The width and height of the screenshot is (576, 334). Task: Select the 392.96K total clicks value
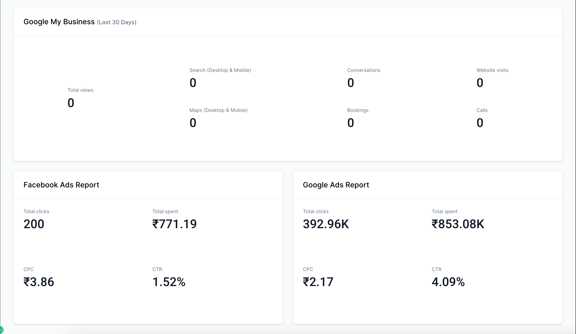[x=326, y=224]
